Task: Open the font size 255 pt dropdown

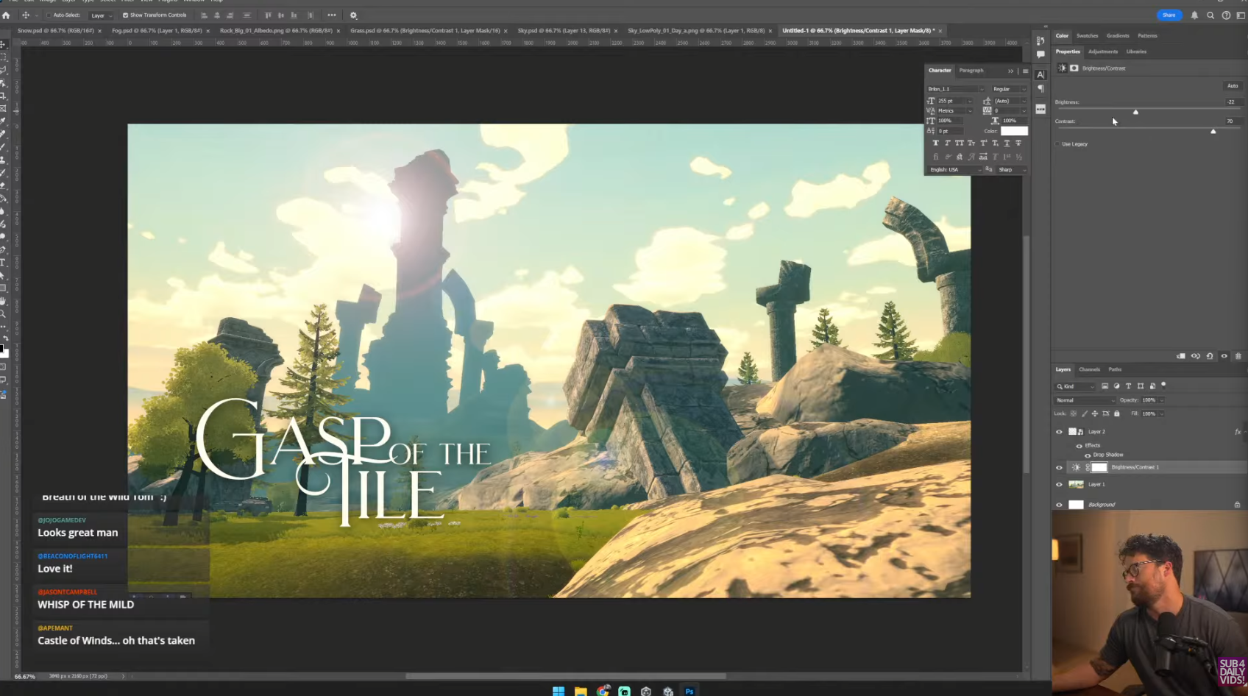Action: click(x=954, y=101)
